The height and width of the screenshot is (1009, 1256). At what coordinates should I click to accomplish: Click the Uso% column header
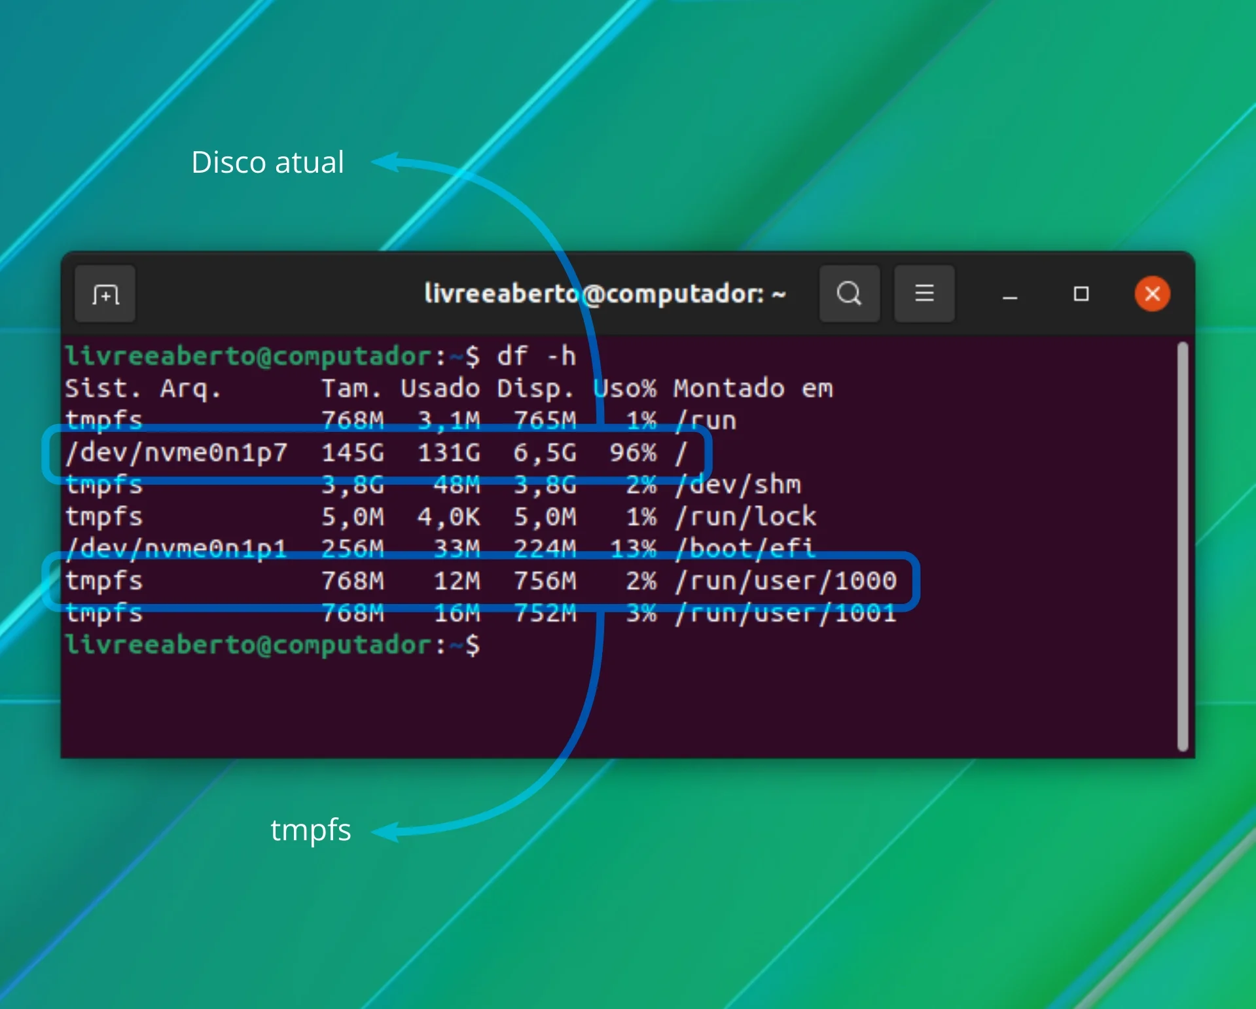624,389
